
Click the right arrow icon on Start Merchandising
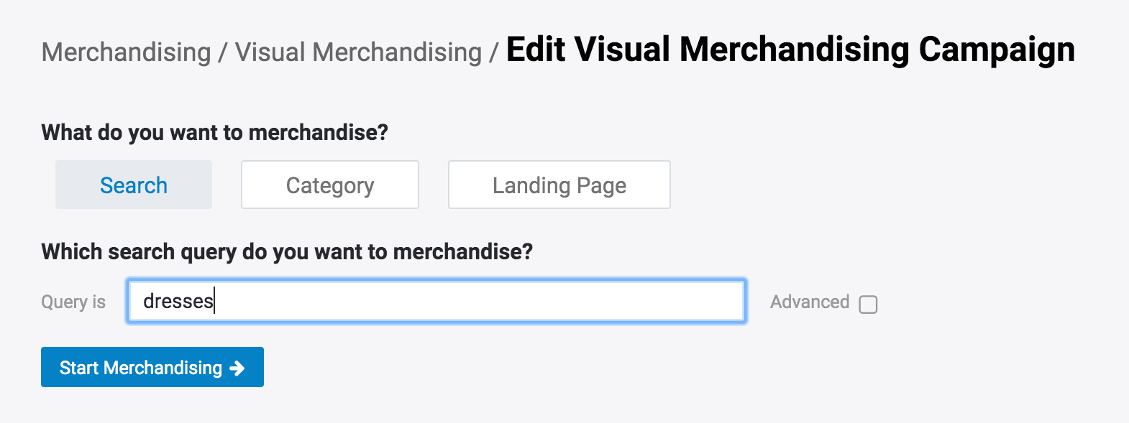click(237, 368)
